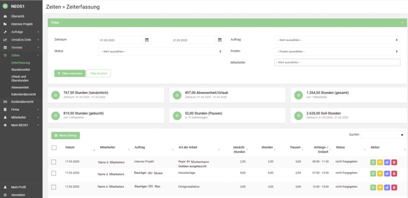This screenshot has height=198, width=408.
Task: Go to Kontenübersicht in the sidebar
Action: pos(22,101)
